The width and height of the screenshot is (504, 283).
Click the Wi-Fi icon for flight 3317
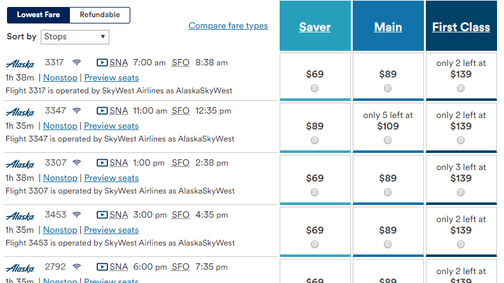coord(77,63)
